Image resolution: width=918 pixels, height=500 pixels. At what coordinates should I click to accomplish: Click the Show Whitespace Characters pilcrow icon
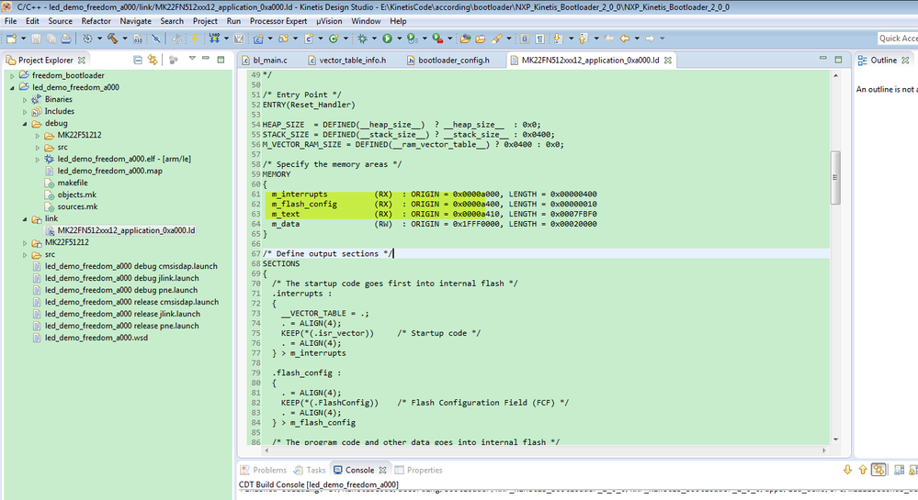point(539,39)
